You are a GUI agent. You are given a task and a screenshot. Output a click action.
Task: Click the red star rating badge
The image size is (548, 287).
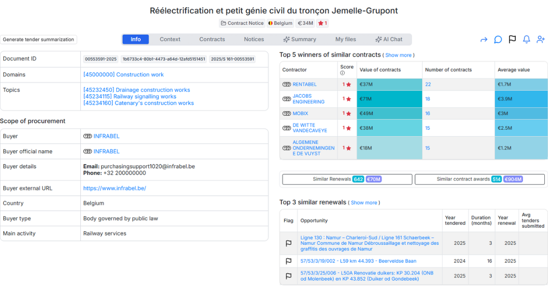click(x=322, y=23)
